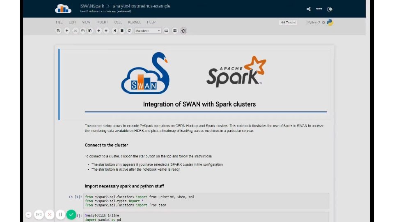Image resolution: width=394 pixels, height=222 pixels.
Task: Click the small ellipsis recorder overlay button
Action: pyautogui.click(x=28, y=215)
